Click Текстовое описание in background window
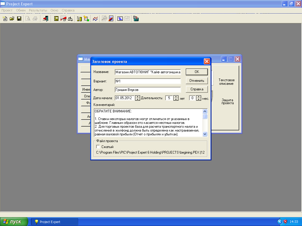Image resolution: width=302 pixels, height=226 pixels. [226, 82]
